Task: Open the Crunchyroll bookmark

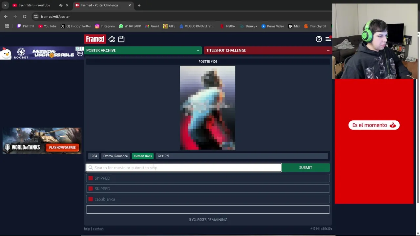Action: (x=315, y=26)
